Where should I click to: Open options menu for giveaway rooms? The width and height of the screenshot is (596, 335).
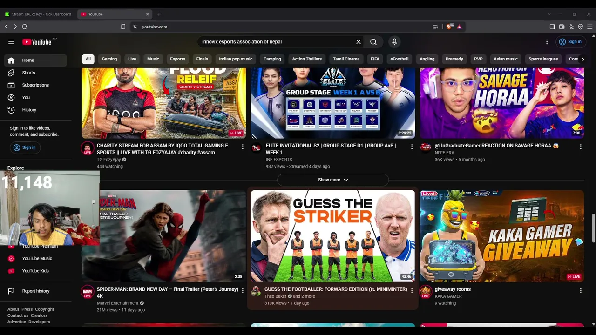pyautogui.click(x=581, y=290)
